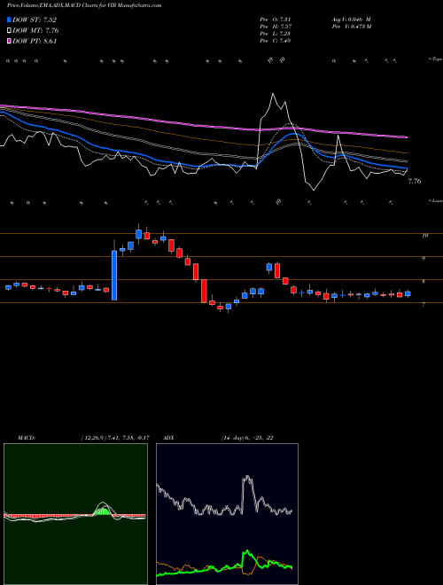Click the tall blue breakout candlestick
Screen dimensions: 443x585
click(114, 276)
